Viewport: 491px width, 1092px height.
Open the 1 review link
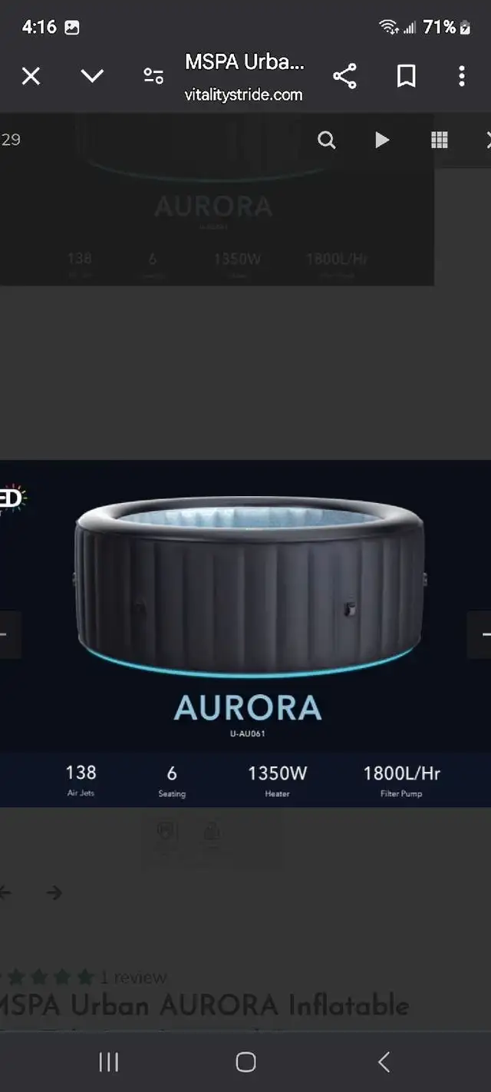[133, 978]
